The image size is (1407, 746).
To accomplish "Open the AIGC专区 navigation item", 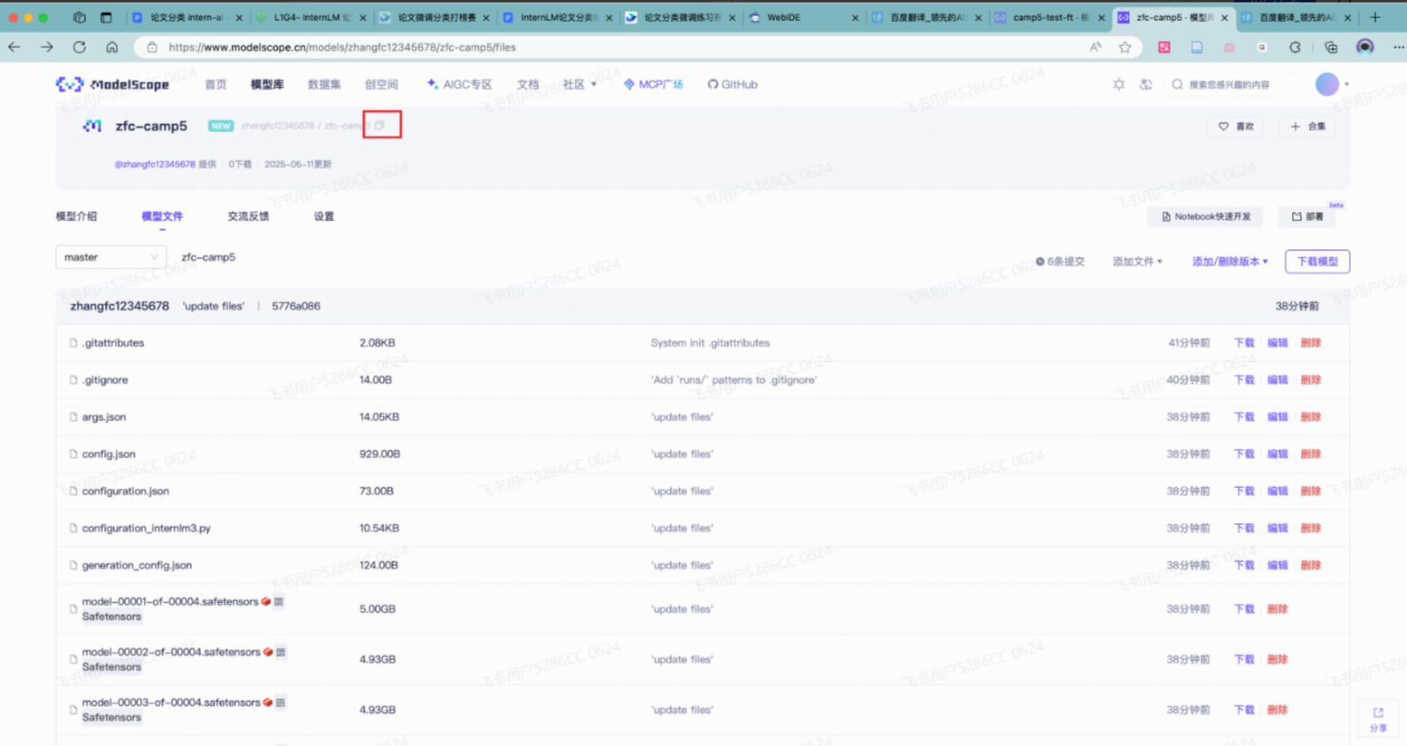I will [x=459, y=84].
